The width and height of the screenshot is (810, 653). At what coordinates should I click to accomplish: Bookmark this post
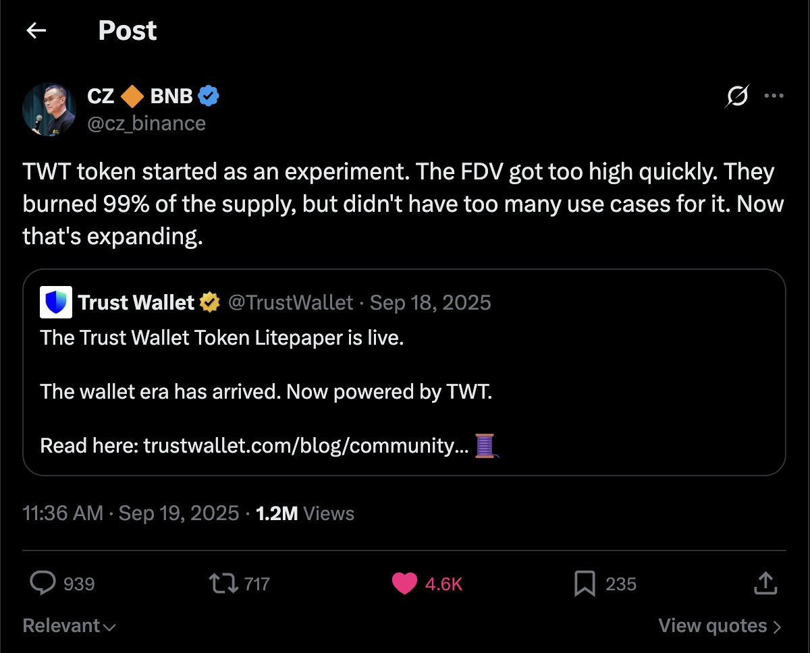(x=584, y=584)
